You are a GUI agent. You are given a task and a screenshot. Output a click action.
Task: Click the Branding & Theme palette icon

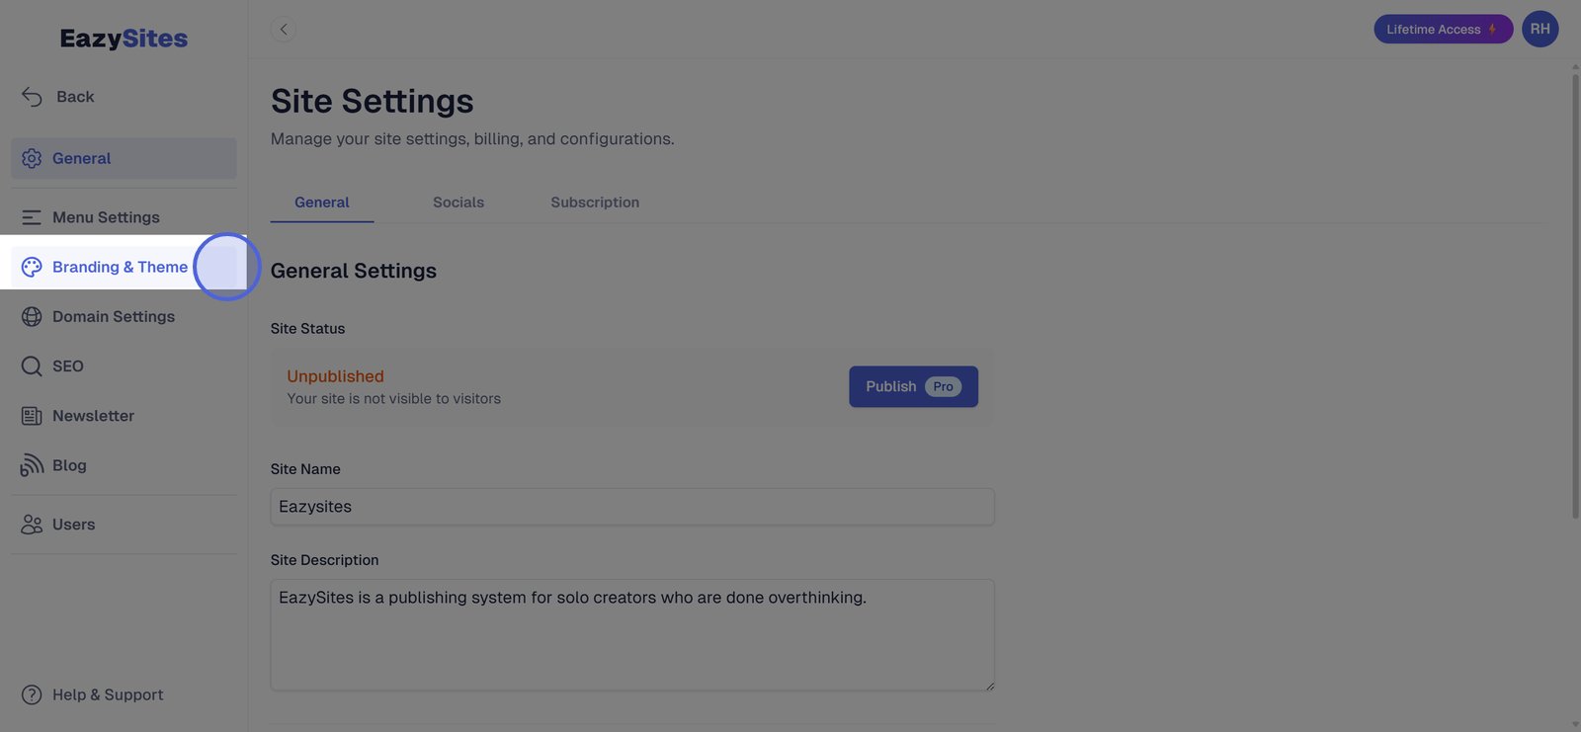pos(32,267)
